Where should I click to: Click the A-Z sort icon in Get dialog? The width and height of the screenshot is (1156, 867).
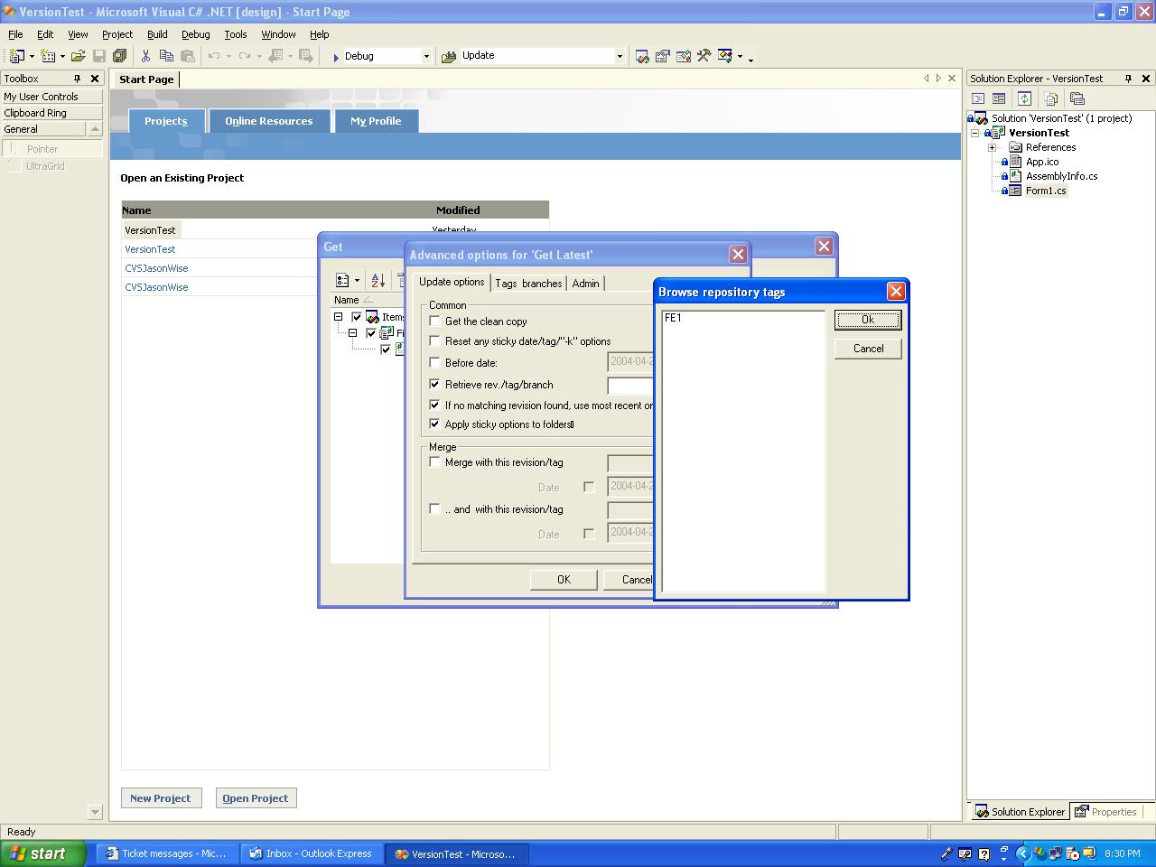pyautogui.click(x=378, y=281)
